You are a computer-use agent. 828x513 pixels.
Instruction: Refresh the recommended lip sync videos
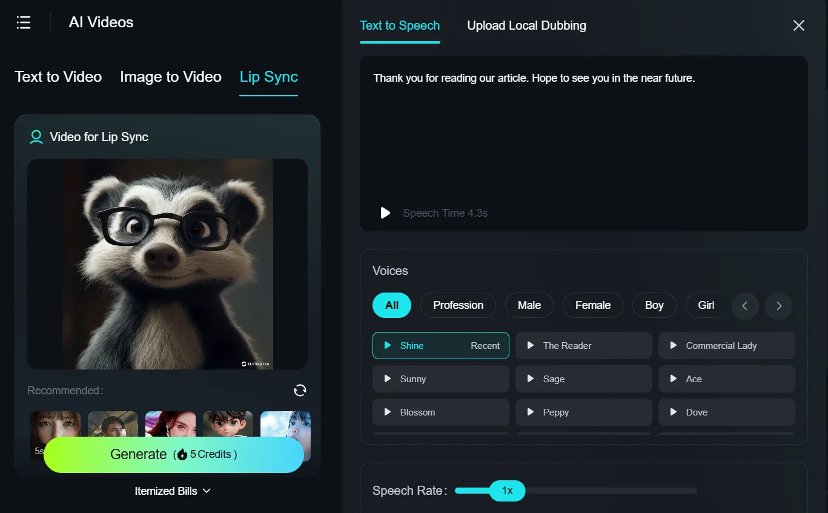pyautogui.click(x=300, y=391)
